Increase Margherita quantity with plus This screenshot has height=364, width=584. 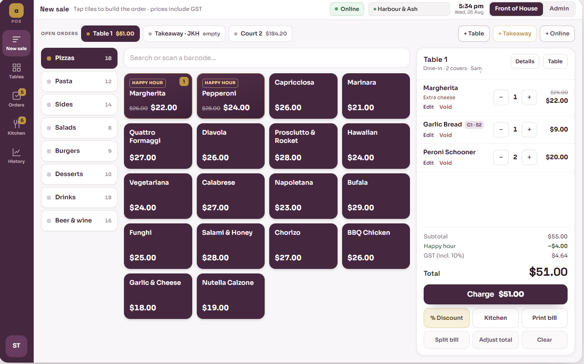point(529,97)
